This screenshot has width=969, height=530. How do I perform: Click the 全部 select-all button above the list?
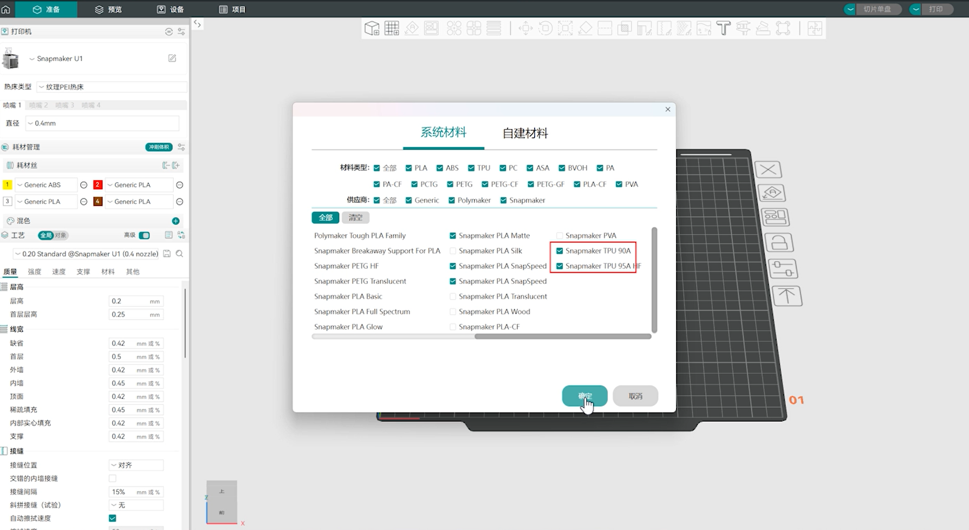point(326,217)
